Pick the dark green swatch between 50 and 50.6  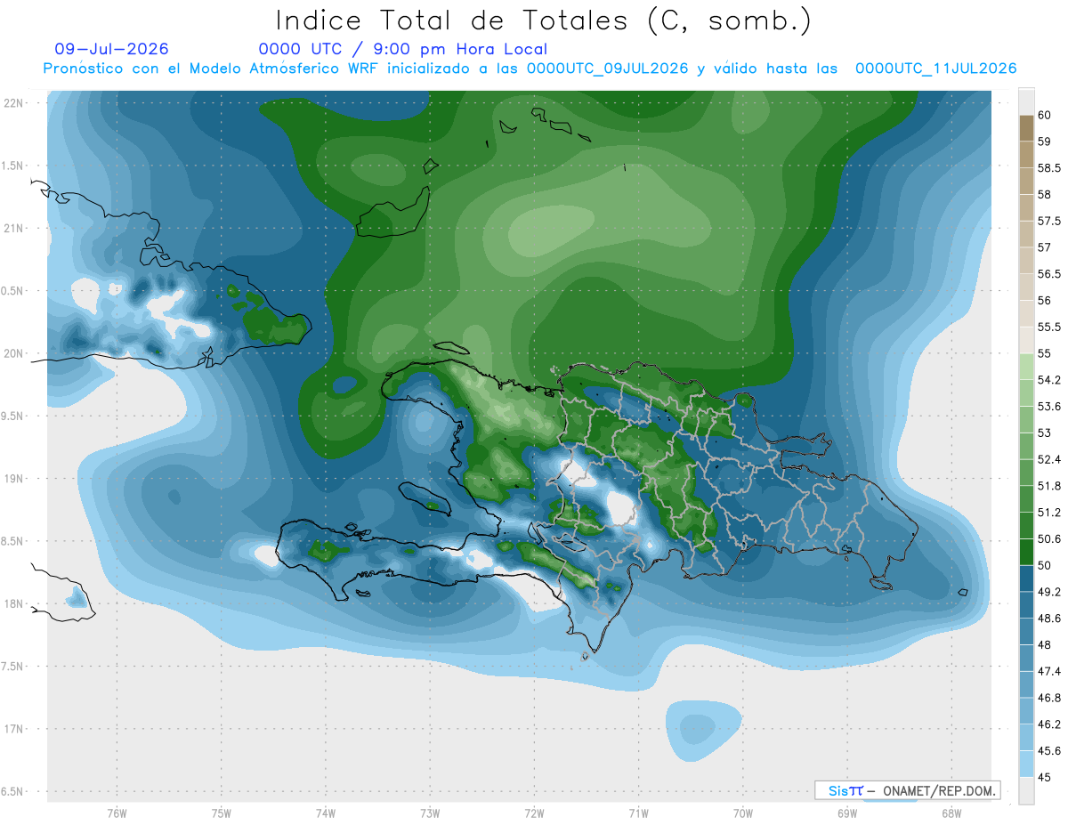[1026, 552]
